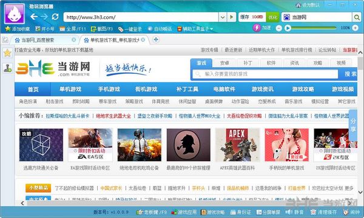Toggle 自动喊话 speaker option

[x=160, y=28]
